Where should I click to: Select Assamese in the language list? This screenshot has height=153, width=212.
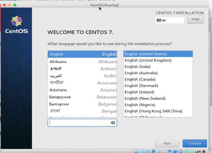click(x=82, y=83)
